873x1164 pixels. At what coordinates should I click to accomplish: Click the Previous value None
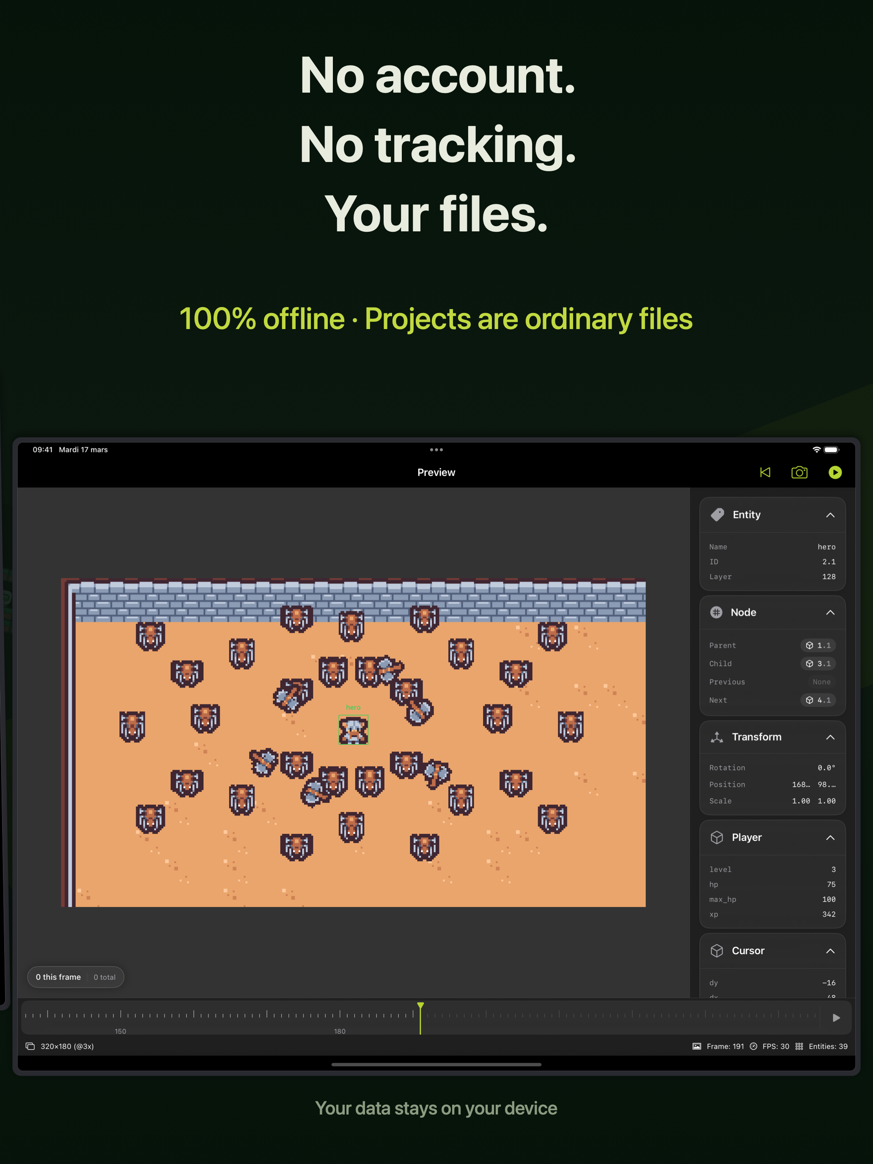point(821,681)
